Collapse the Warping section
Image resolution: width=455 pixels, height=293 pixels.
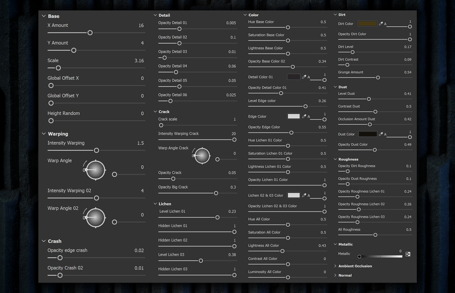click(x=43, y=134)
